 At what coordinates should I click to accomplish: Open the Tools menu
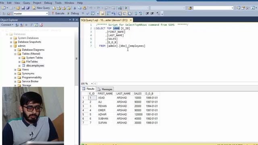[58, 3]
